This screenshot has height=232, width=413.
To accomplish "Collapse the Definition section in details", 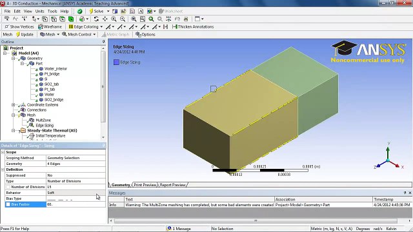I will (x=3, y=169).
